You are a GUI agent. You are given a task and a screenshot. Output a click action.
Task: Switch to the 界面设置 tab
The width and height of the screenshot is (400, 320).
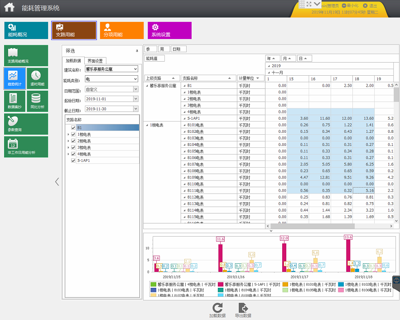tap(95, 61)
